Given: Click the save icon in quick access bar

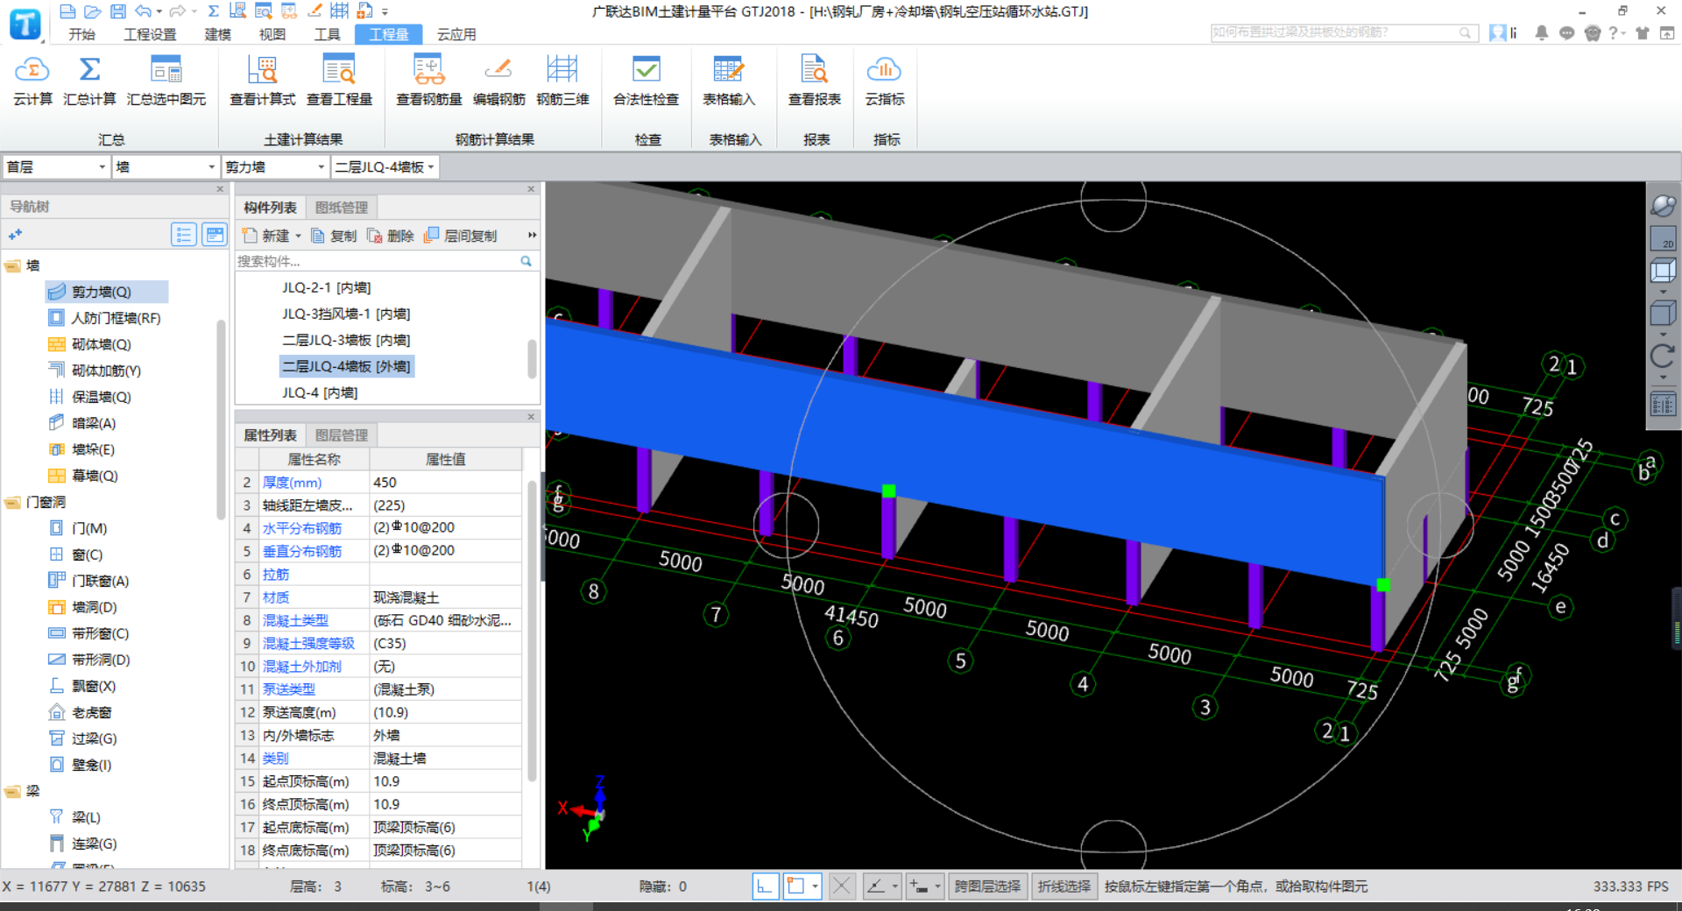Looking at the screenshot, I should (117, 11).
